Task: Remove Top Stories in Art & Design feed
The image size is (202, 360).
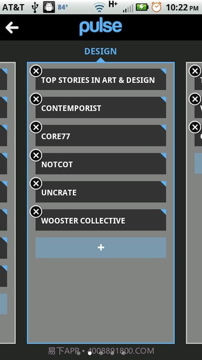Action: click(36, 71)
